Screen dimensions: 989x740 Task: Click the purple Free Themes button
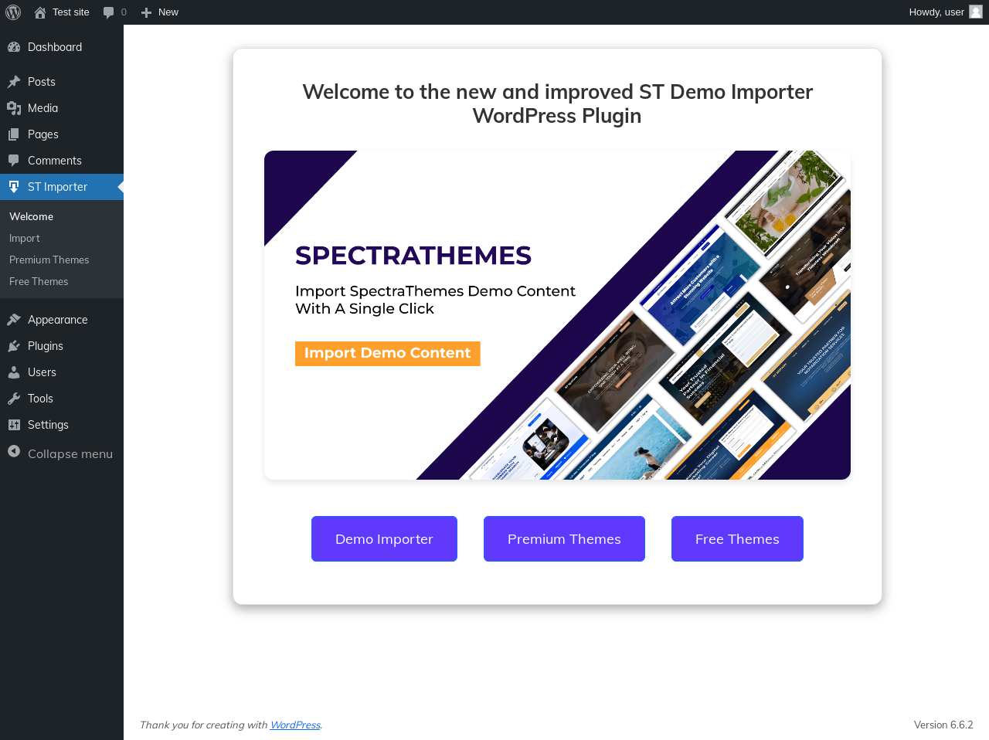click(x=737, y=539)
